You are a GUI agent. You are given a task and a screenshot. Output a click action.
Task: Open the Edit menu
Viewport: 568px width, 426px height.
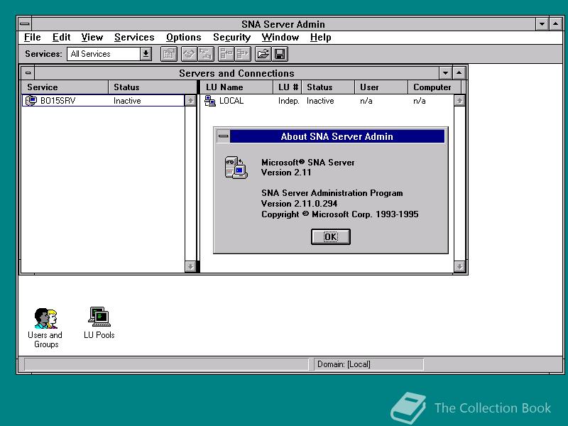pyautogui.click(x=61, y=38)
